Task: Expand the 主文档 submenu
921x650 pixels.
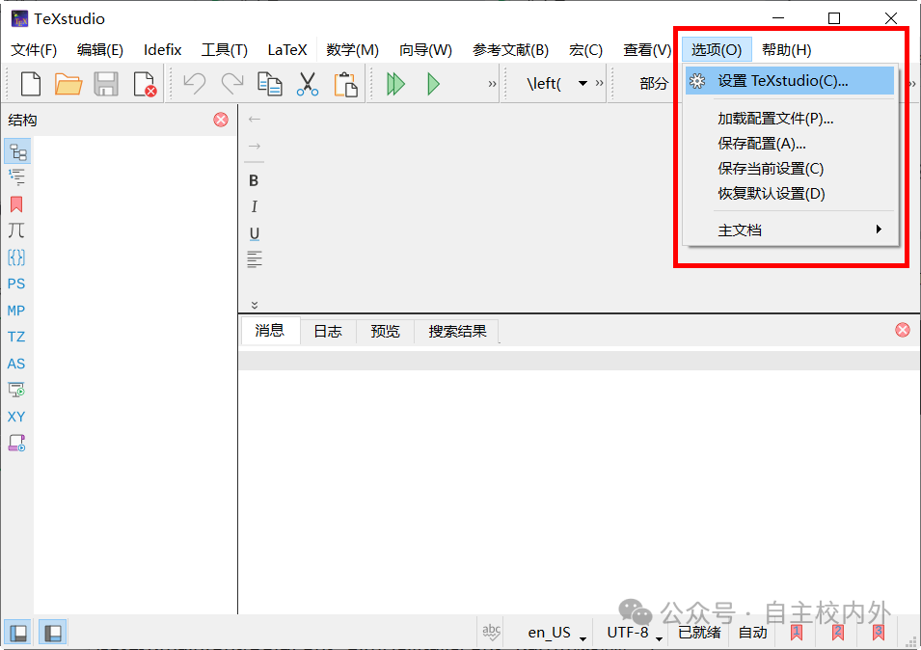Action: point(790,230)
